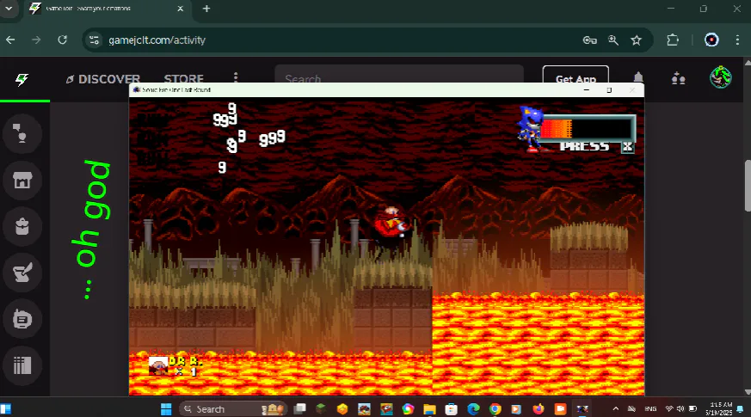Click the Eggman character in game

pyautogui.click(x=391, y=224)
